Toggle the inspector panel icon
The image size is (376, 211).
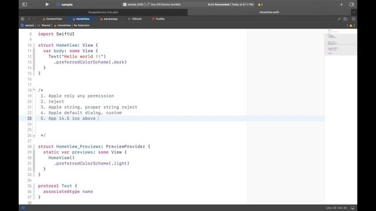tap(352, 4)
